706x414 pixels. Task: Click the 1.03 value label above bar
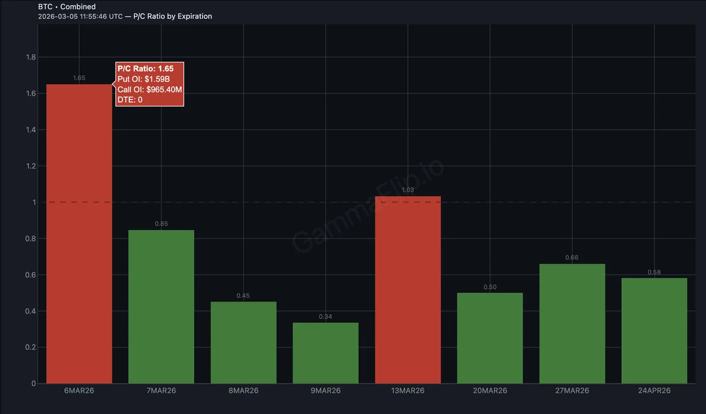click(408, 190)
